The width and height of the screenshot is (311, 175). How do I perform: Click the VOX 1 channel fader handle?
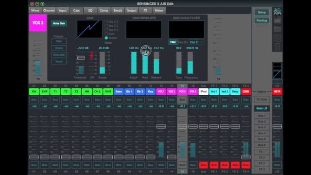[x=161, y=126]
